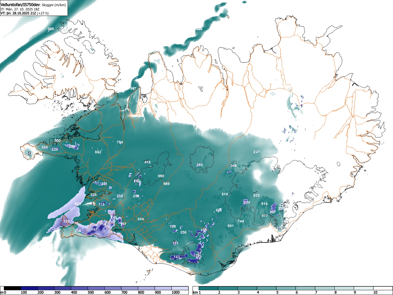Click the visibility value 335 on map
393x295 pixels.
(93, 195)
